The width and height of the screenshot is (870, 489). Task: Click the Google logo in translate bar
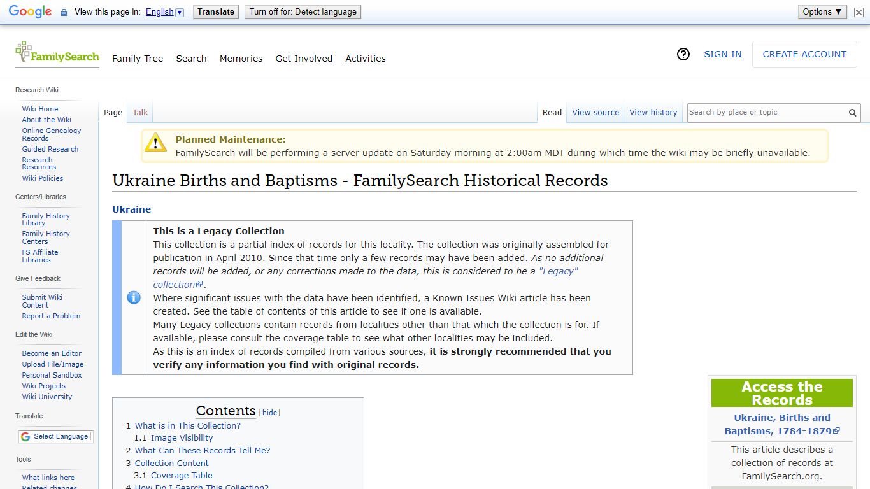pos(30,12)
